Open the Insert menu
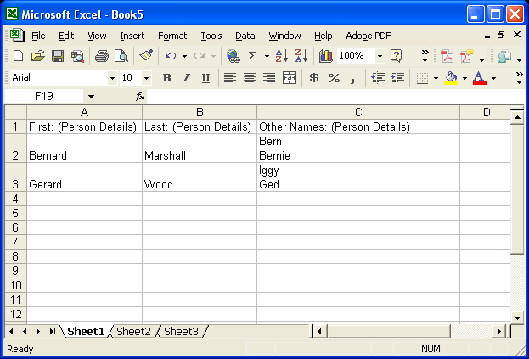The height and width of the screenshot is (359, 529). 132,36
